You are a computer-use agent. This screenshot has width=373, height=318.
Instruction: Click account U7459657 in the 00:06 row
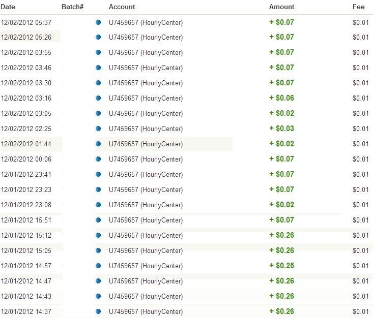click(x=146, y=159)
